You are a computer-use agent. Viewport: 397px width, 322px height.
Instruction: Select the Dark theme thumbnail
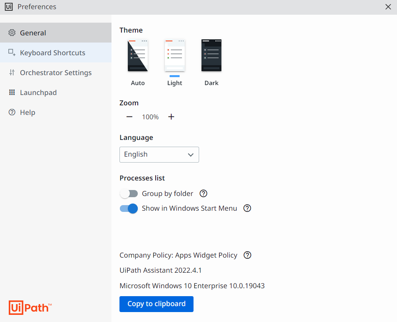211,55
